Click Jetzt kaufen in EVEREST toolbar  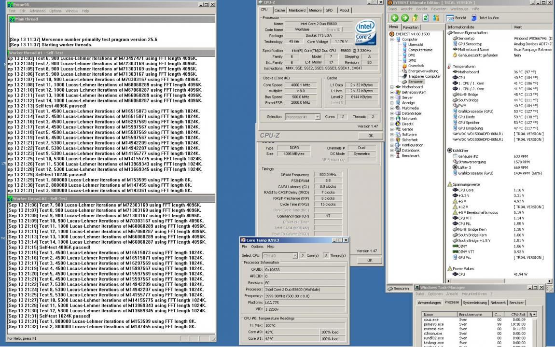tap(485, 18)
